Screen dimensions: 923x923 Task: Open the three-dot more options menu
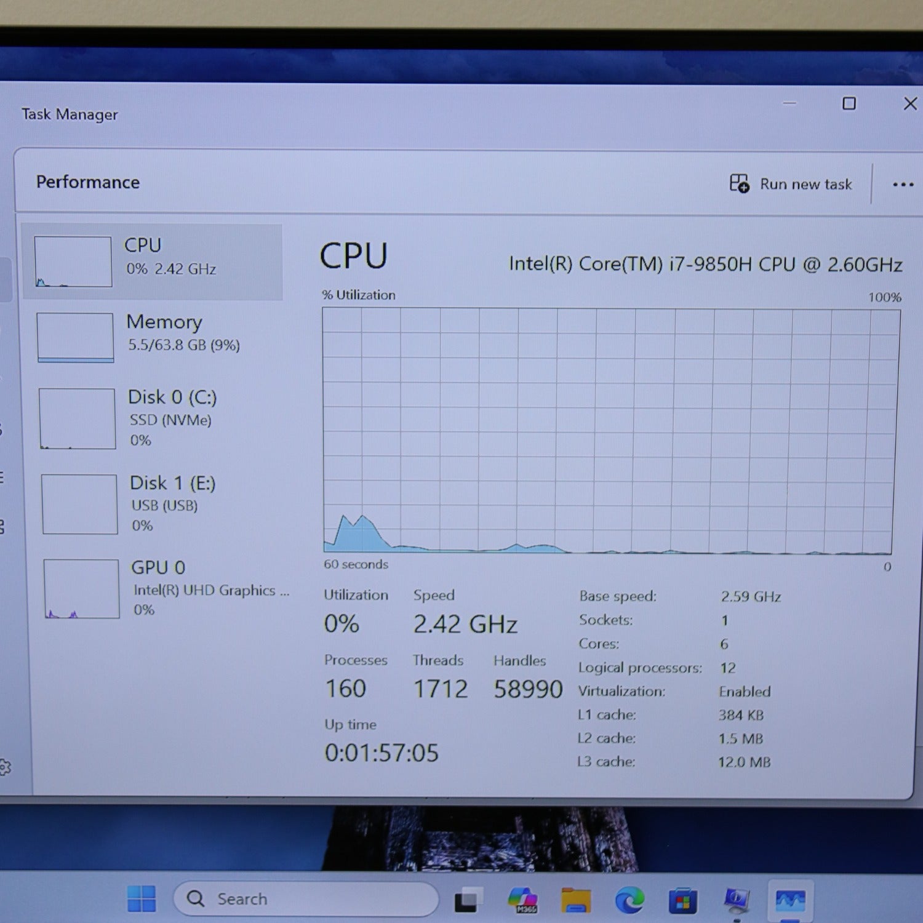point(903,185)
